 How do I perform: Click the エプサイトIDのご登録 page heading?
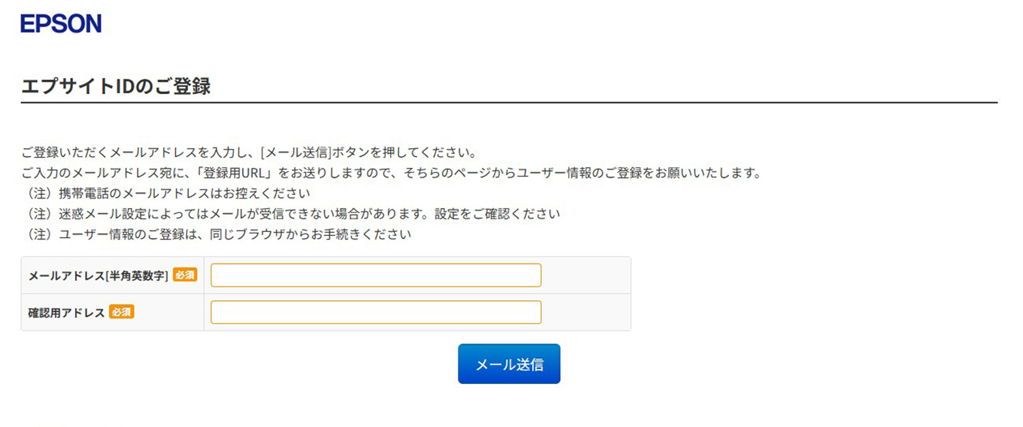click(116, 87)
